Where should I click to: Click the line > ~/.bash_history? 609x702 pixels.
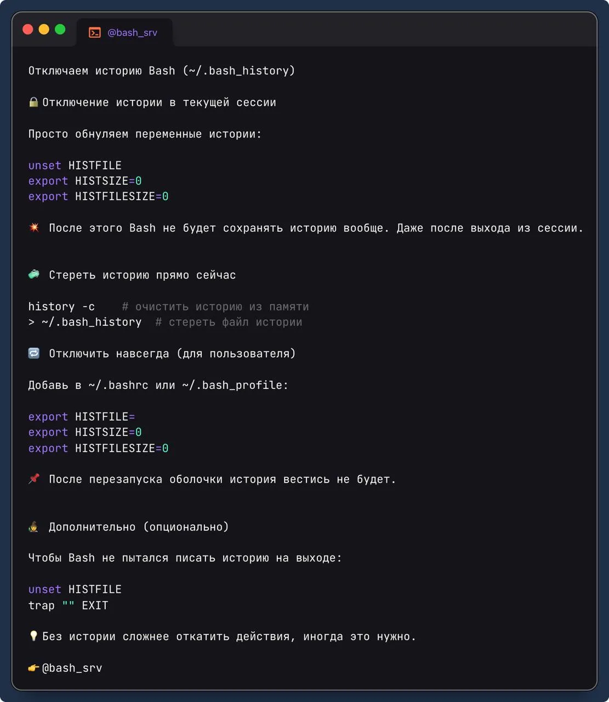(85, 322)
